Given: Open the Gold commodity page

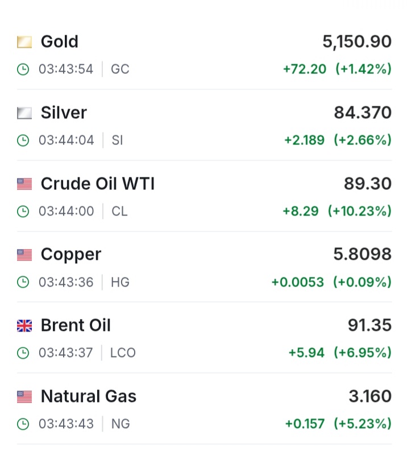Looking at the screenshot, I should 60,42.
